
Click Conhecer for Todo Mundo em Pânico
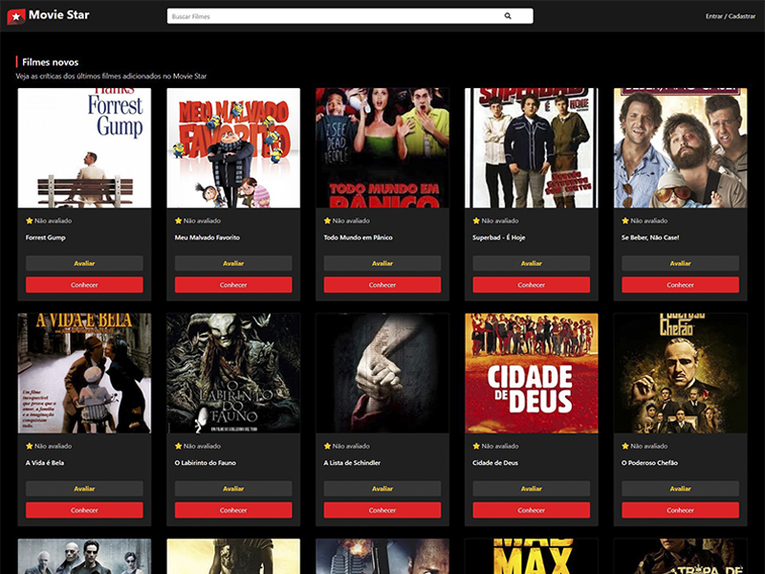coord(382,284)
